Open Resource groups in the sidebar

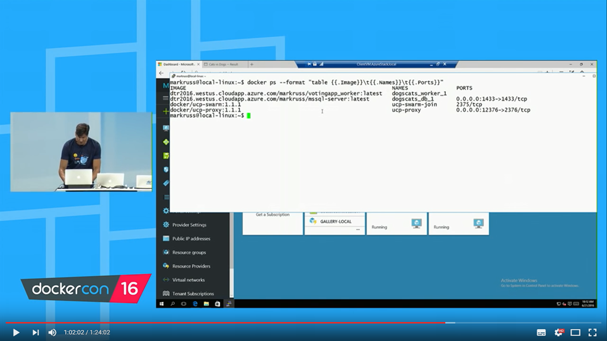(x=189, y=252)
